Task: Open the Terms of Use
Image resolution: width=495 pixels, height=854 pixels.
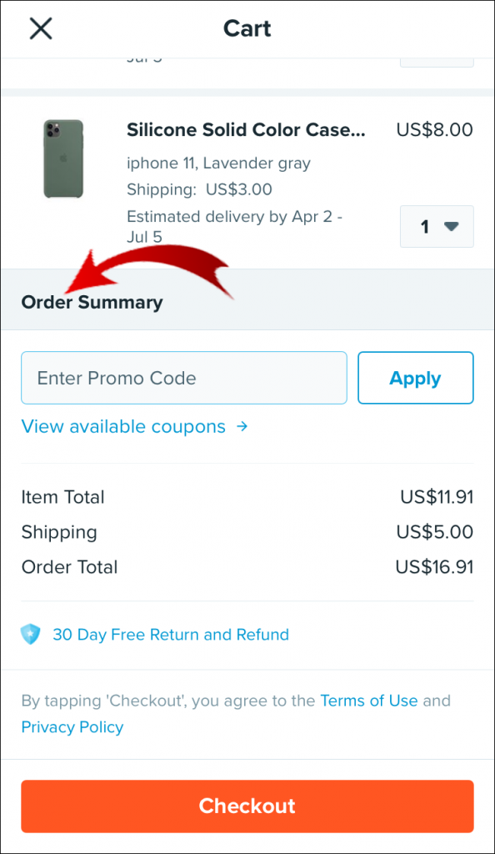Action: coord(368,701)
